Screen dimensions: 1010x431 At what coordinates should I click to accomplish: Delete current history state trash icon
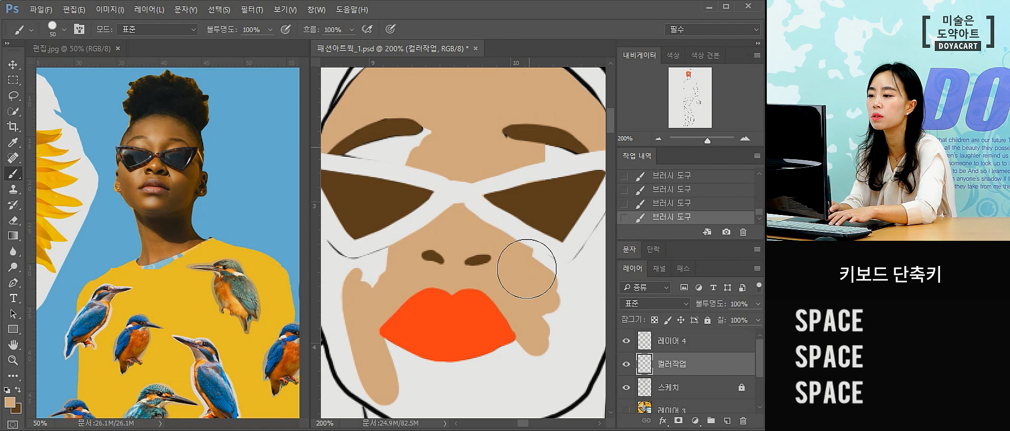[x=743, y=232]
